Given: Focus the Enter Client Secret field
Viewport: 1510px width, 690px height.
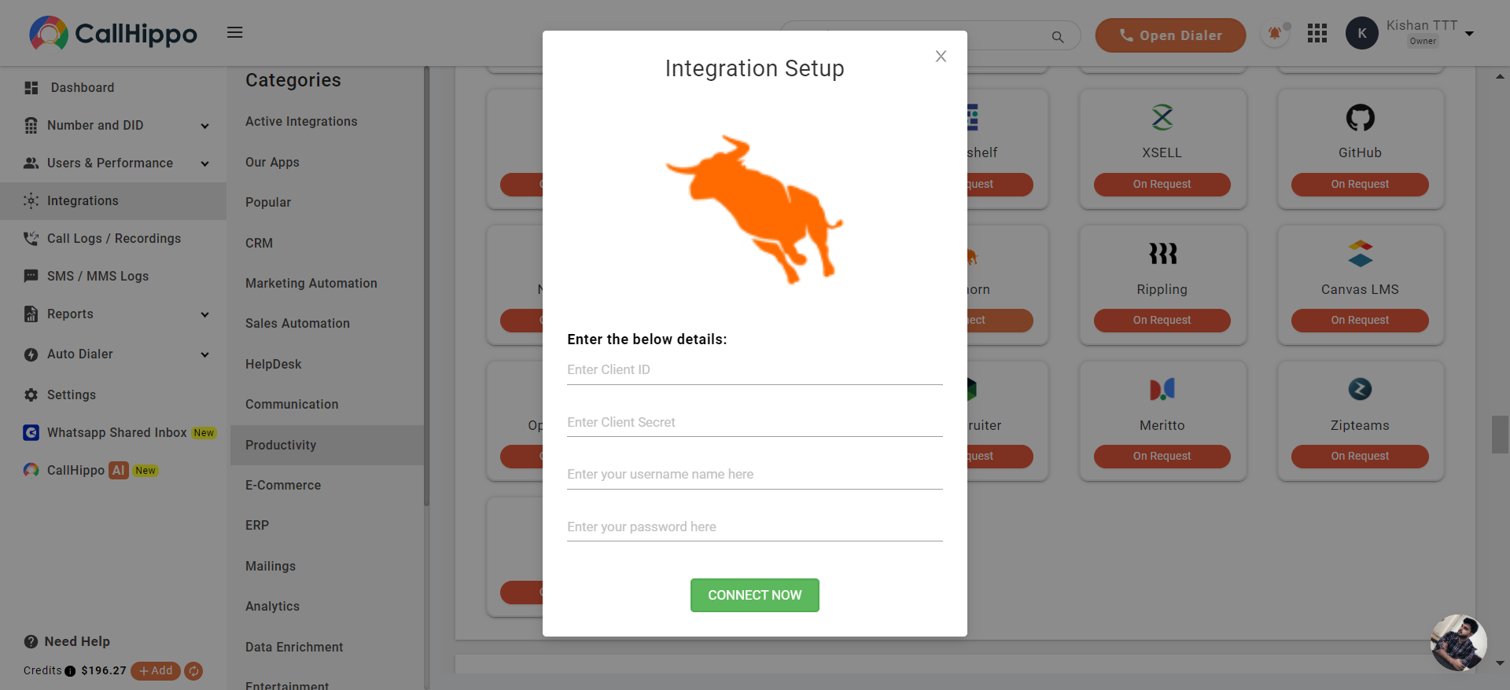Looking at the screenshot, I should pyautogui.click(x=755, y=423).
